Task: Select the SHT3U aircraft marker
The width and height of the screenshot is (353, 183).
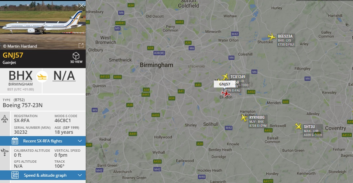Action: coord(298,126)
